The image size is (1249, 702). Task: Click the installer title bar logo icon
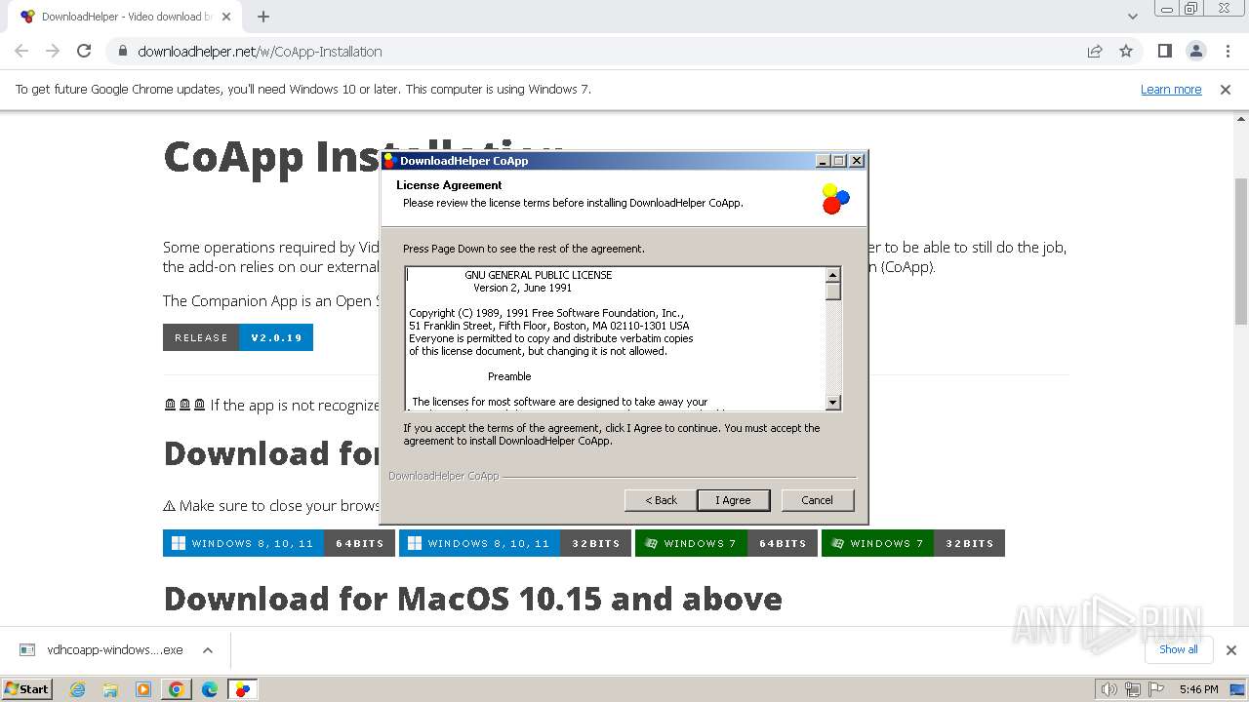click(x=389, y=161)
